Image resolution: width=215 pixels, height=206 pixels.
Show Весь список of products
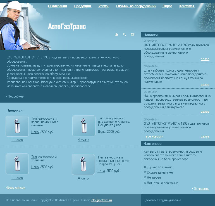click(x=16, y=188)
